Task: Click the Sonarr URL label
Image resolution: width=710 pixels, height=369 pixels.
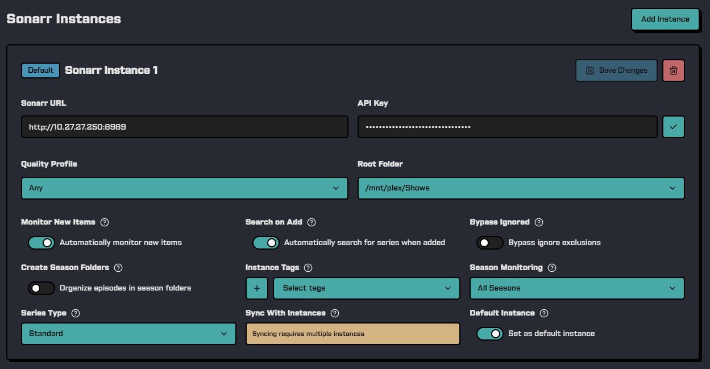Action: click(x=44, y=103)
